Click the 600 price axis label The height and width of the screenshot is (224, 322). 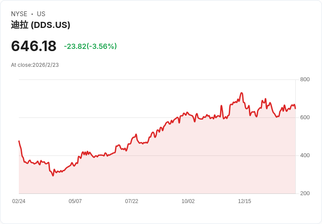(305, 117)
